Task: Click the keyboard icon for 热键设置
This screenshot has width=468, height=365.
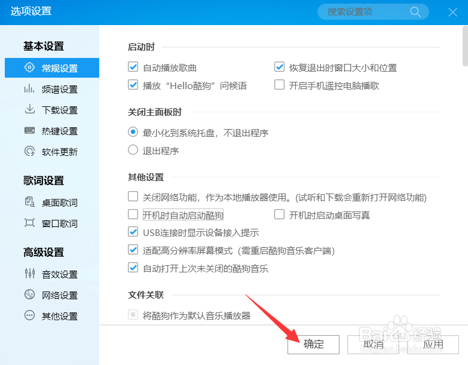Action: [29, 130]
